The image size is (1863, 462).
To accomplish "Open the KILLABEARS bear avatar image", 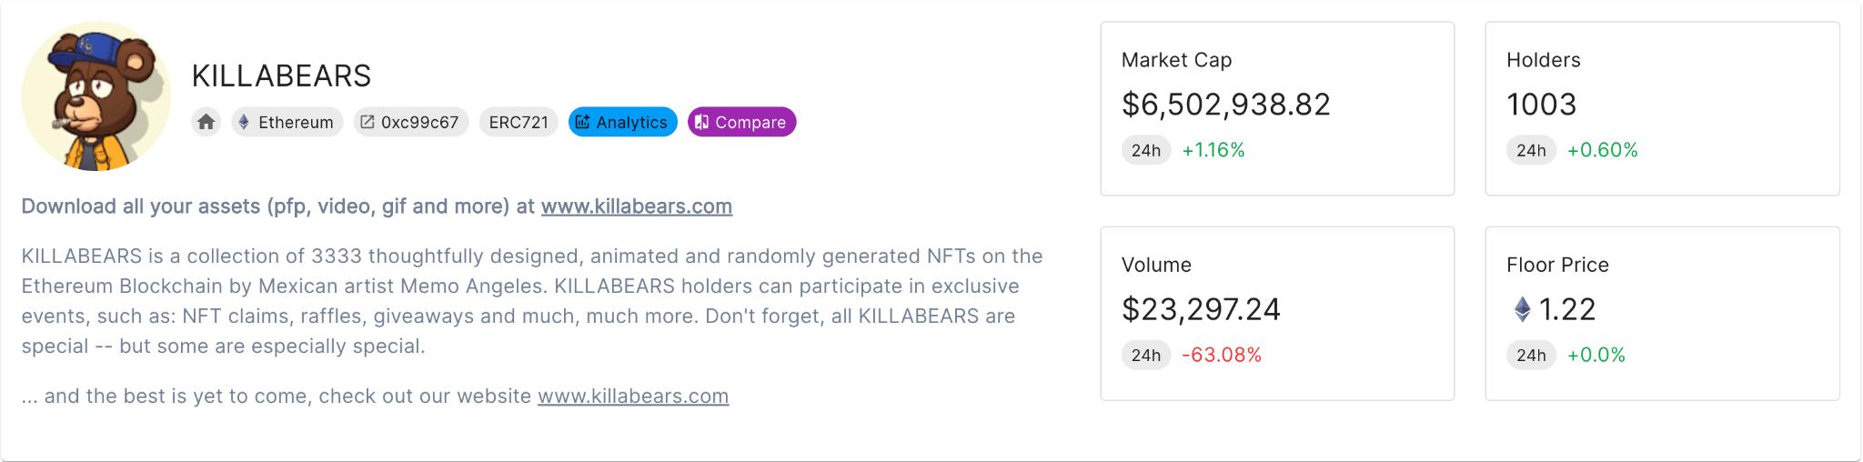I will point(96,96).
